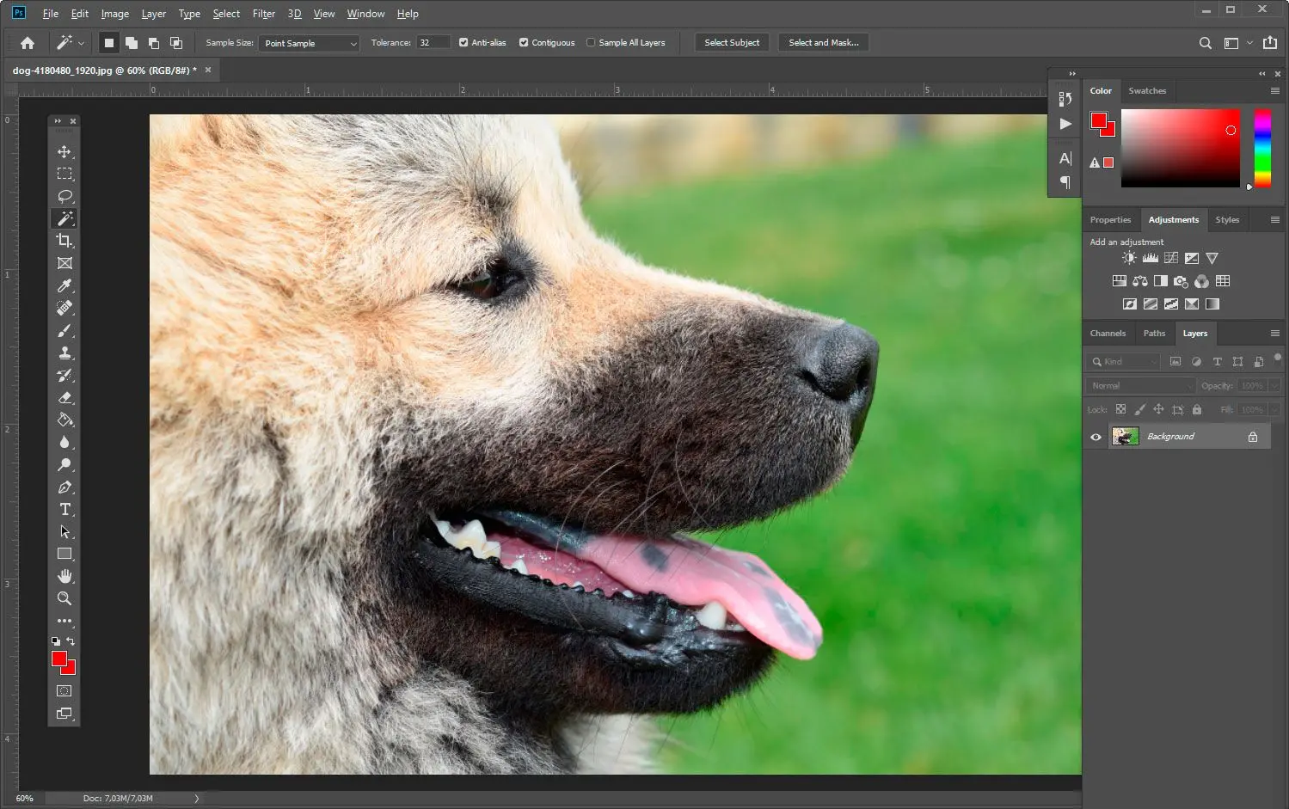Pick the Crop tool
Screen dimensions: 1289x809
tap(64, 241)
